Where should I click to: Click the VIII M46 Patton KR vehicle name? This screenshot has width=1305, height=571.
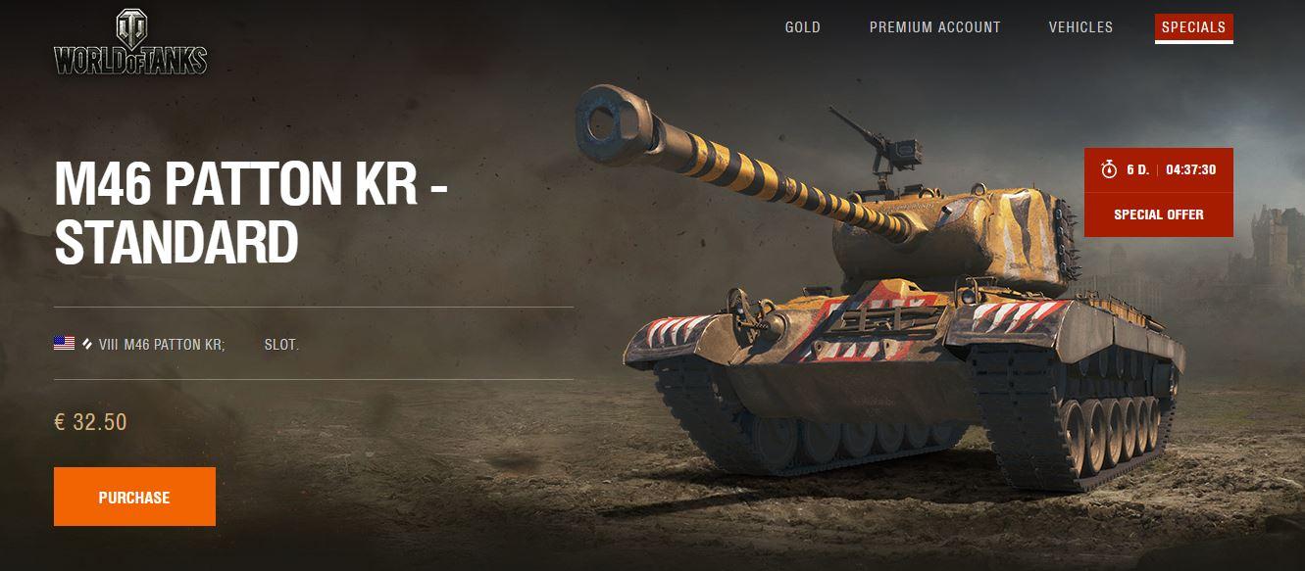click(162, 345)
